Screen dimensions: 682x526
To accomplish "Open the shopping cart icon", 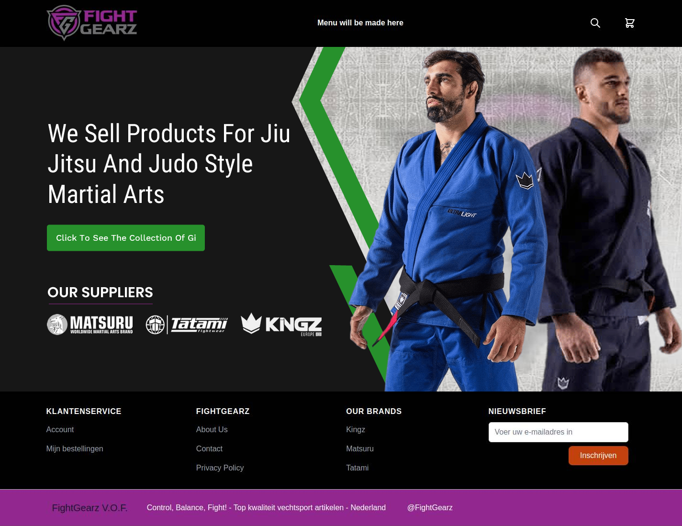I will pos(629,23).
